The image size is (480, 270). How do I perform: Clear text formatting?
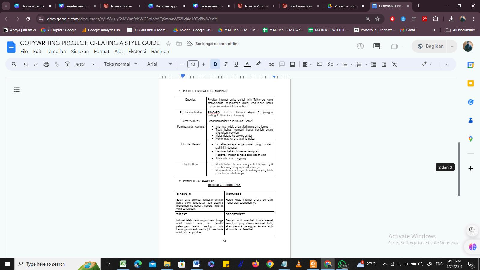coord(394,64)
